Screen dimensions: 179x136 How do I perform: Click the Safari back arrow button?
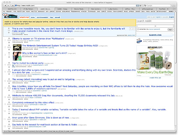pyautogui.click(x=5, y=6)
